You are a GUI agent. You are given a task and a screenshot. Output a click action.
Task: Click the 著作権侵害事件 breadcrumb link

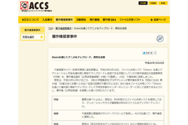[x=63, y=28]
